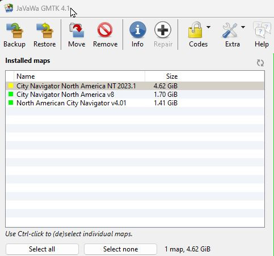Expand the Codes dropdown arrow
This screenshot has height=256, width=274.
click(208, 27)
